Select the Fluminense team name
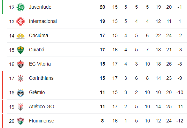This screenshot has height=128, width=187. (x=41, y=121)
